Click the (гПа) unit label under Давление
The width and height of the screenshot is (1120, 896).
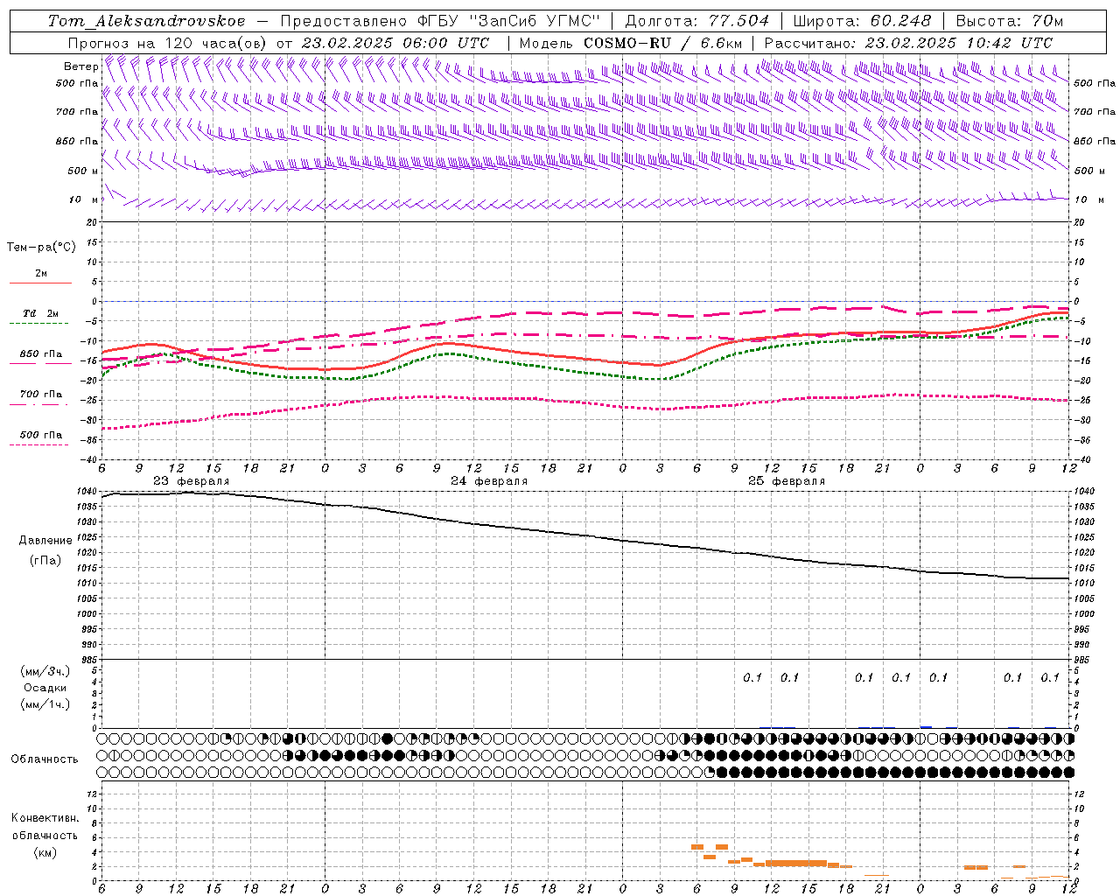coord(45,560)
